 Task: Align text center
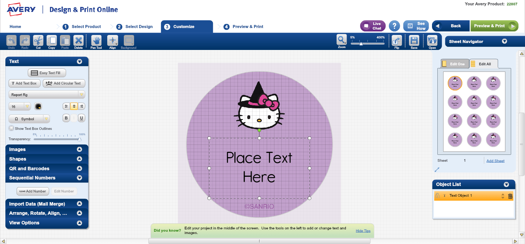(74, 106)
